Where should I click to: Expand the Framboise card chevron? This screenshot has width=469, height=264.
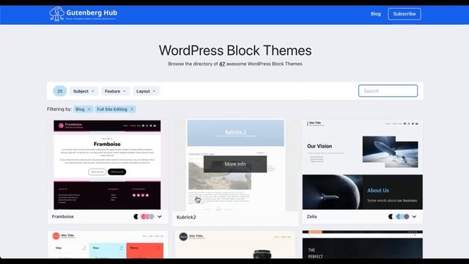coord(160,216)
